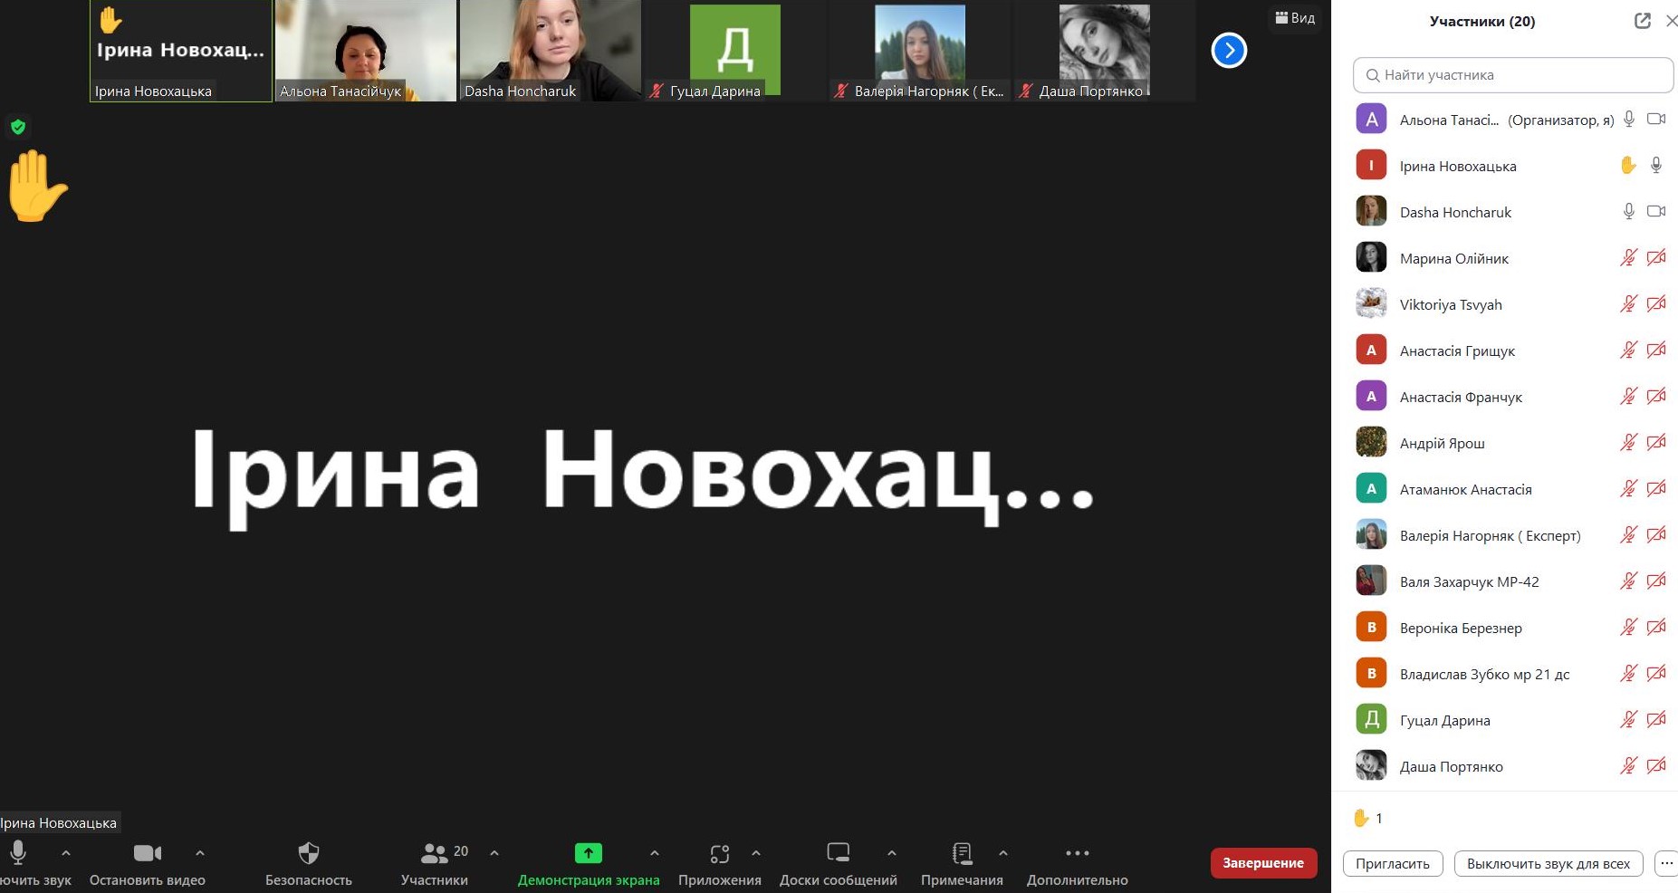Expand share screen options arrow
Image resolution: width=1678 pixels, height=893 pixels.
click(655, 853)
